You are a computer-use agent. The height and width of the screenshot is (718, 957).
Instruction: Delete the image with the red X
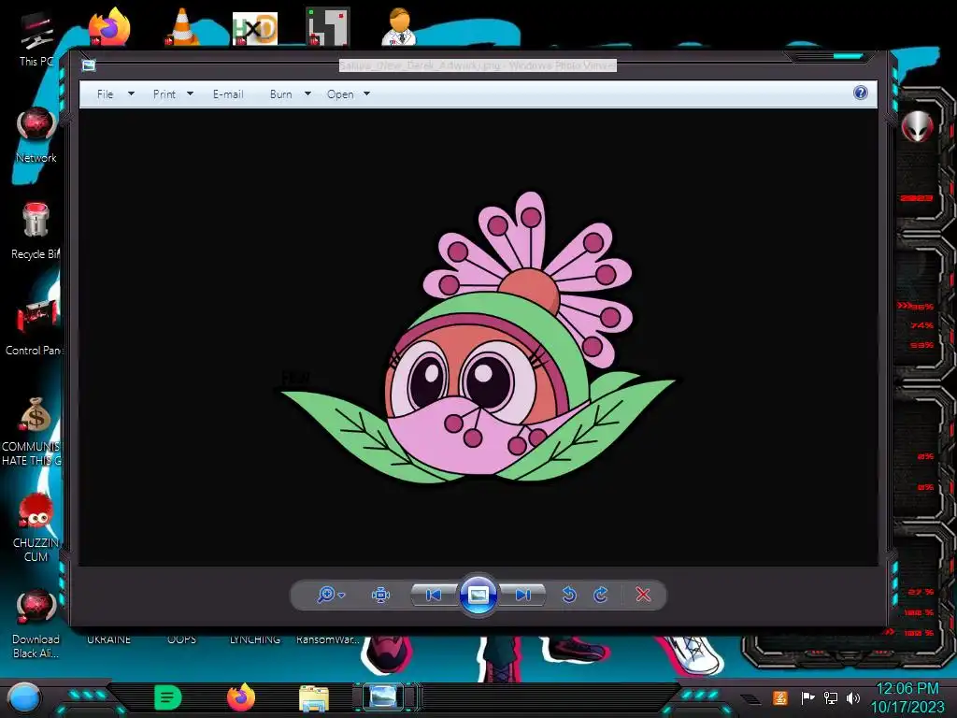(x=643, y=595)
